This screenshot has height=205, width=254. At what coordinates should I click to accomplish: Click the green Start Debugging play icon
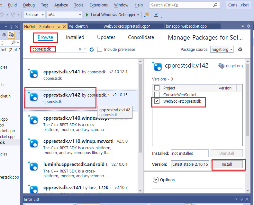[87, 15]
